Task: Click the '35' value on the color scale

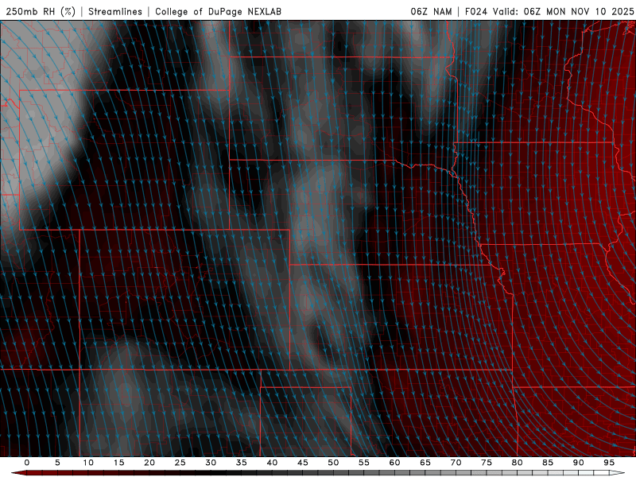Action: point(242,463)
